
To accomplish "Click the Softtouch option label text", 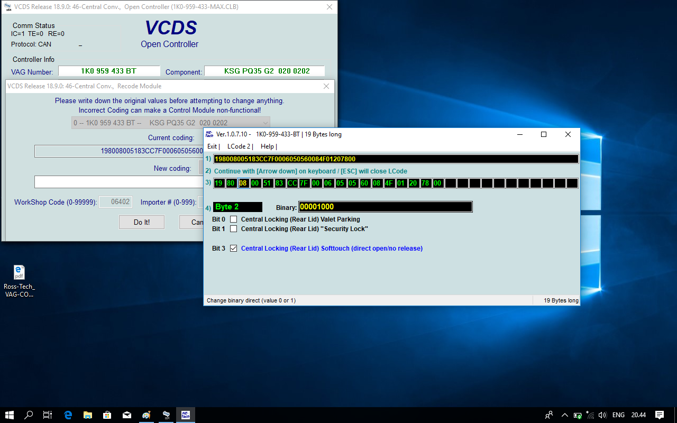I will click(332, 249).
